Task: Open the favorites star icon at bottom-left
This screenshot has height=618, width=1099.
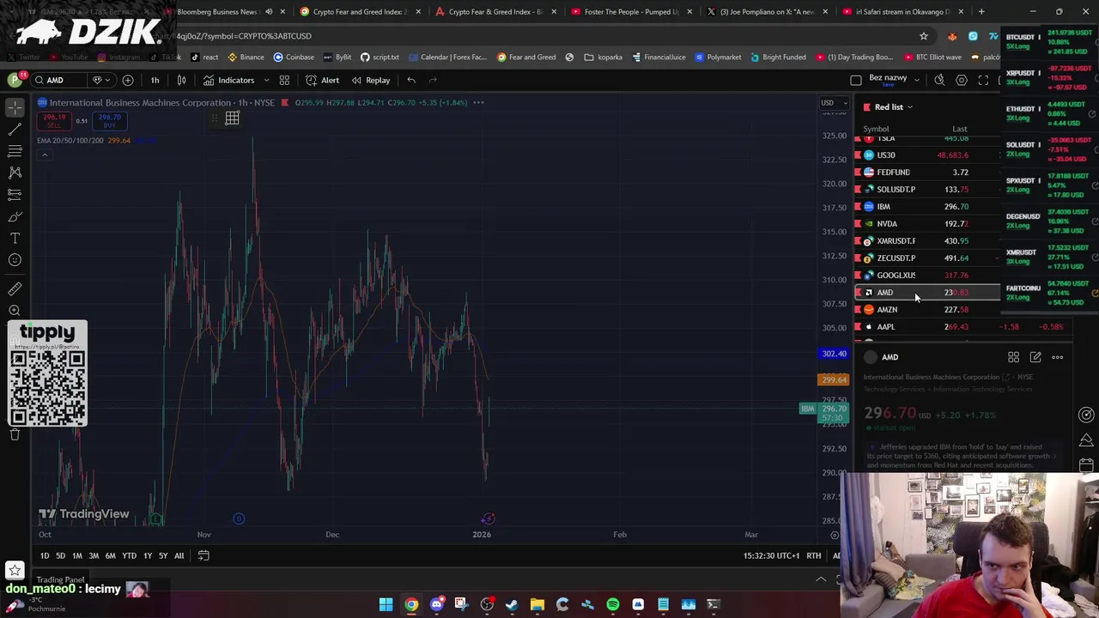Action: pos(15,570)
